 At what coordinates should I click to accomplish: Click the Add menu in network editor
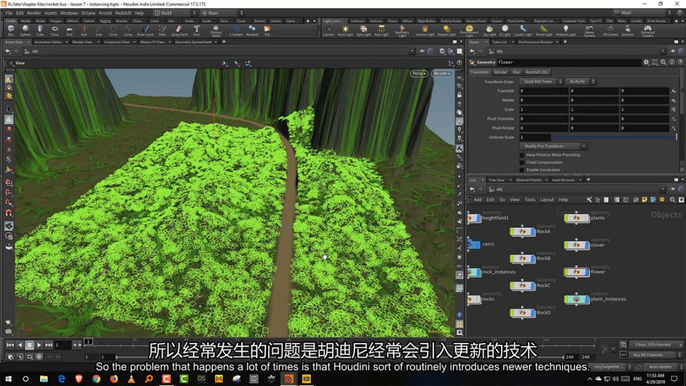pyautogui.click(x=478, y=200)
